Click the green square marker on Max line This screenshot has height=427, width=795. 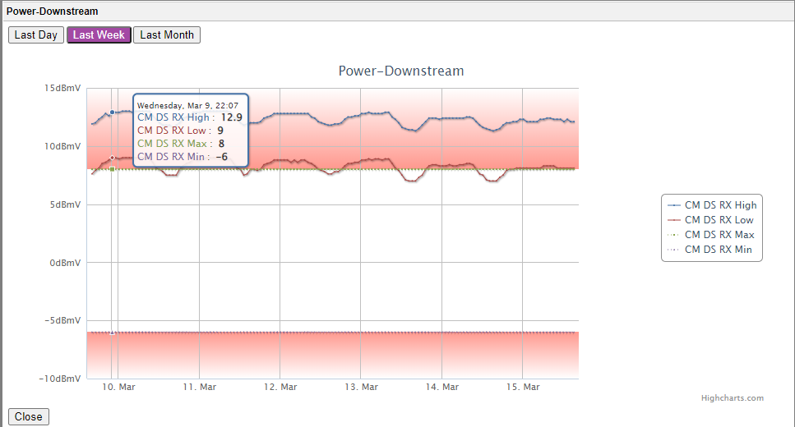point(112,169)
